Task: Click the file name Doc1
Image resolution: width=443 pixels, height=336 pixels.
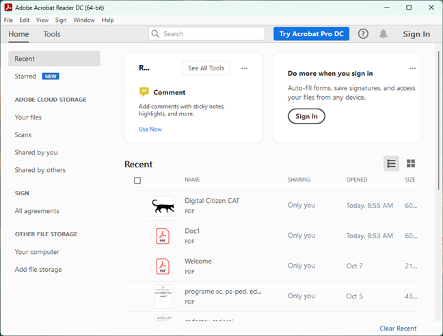Action: (192, 231)
